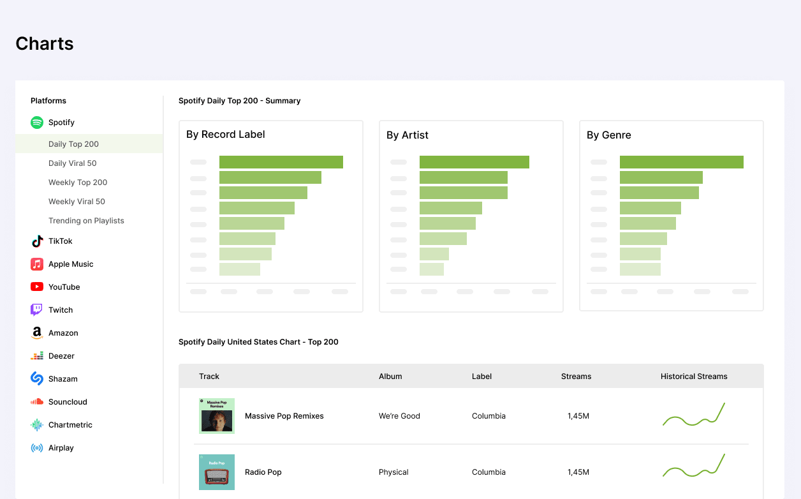The width and height of the screenshot is (801, 499).
Task: Click the Charts page heading
Action: tap(45, 43)
